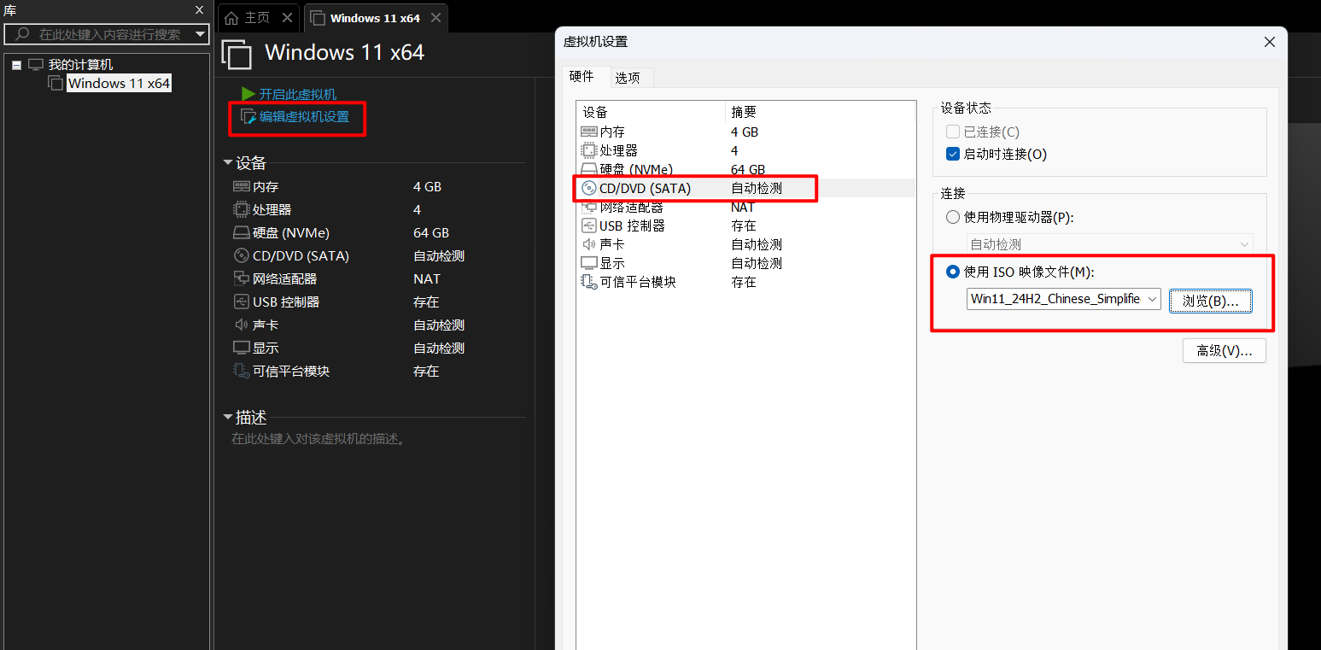Collapse the 描述 section in main window
The width and height of the screenshot is (1321, 650).
tap(227, 417)
